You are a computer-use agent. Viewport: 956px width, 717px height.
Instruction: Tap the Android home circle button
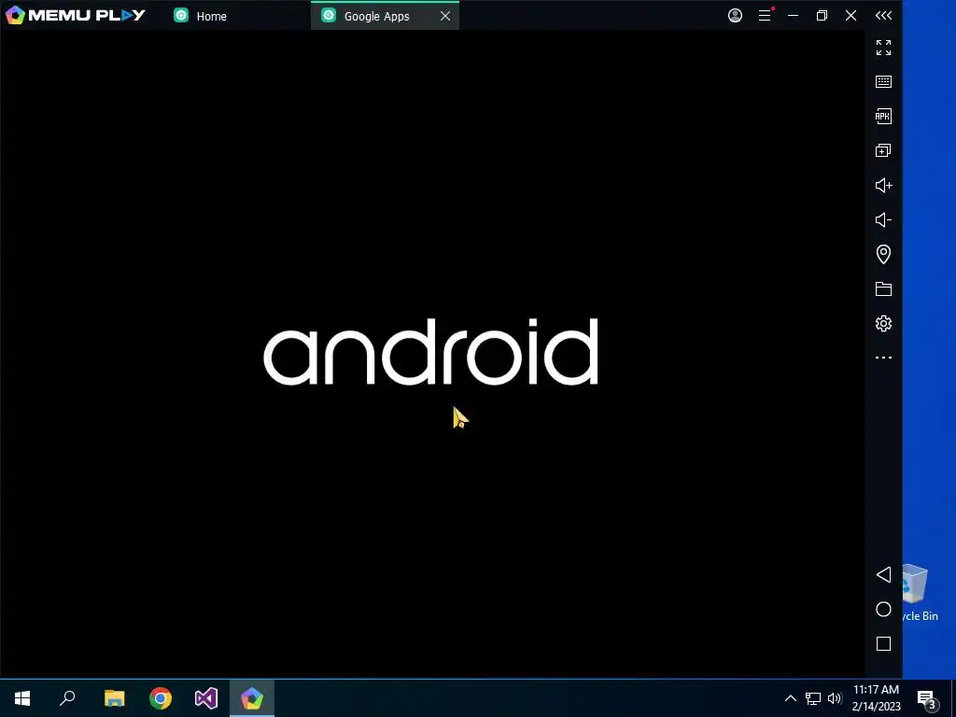[883, 609]
